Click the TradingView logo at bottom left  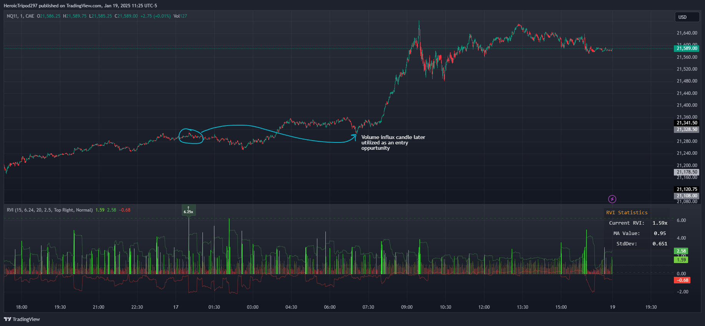point(22,319)
